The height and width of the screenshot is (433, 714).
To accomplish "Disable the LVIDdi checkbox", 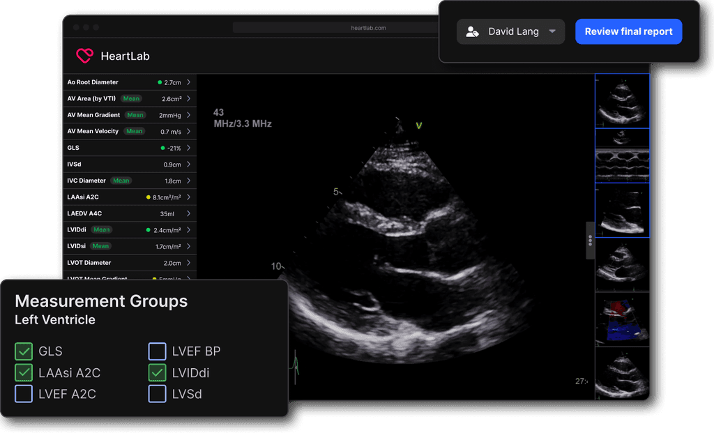I will (156, 372).
